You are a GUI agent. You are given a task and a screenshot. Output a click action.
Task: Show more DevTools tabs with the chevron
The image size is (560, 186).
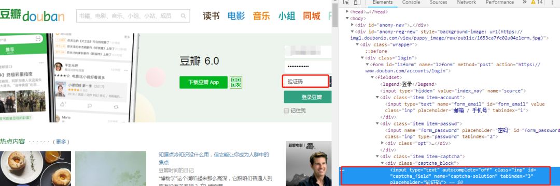(x=524, y=2)
